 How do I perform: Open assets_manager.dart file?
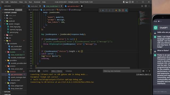18,77
